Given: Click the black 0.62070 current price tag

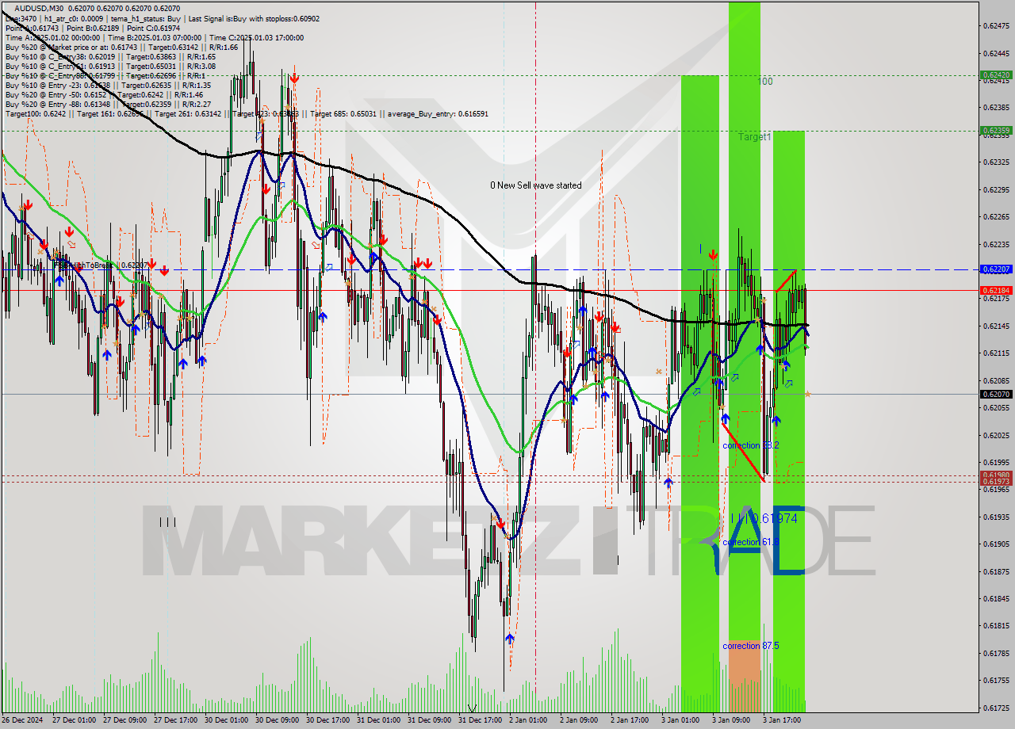Looking at the screenshot, I should [x=996, y=394].
